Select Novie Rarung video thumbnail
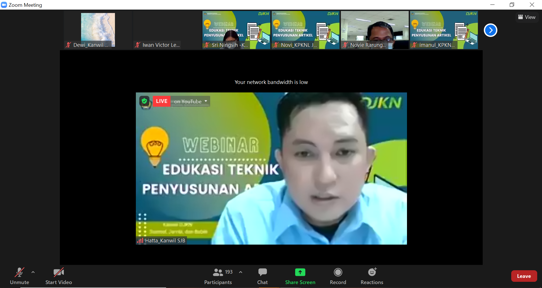This screenshot has width=542, height=288. (375, 30)
